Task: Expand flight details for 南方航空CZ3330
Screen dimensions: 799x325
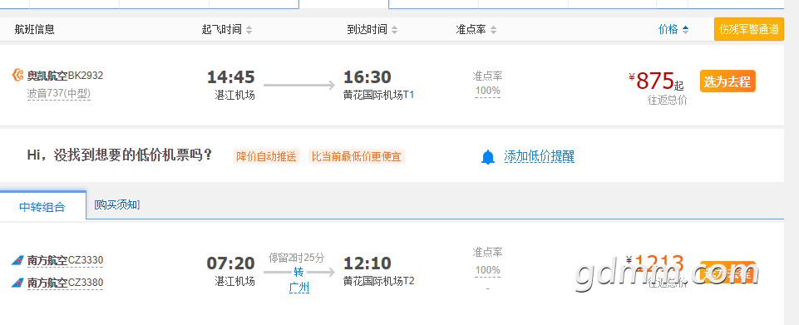Action: (65, 261)
